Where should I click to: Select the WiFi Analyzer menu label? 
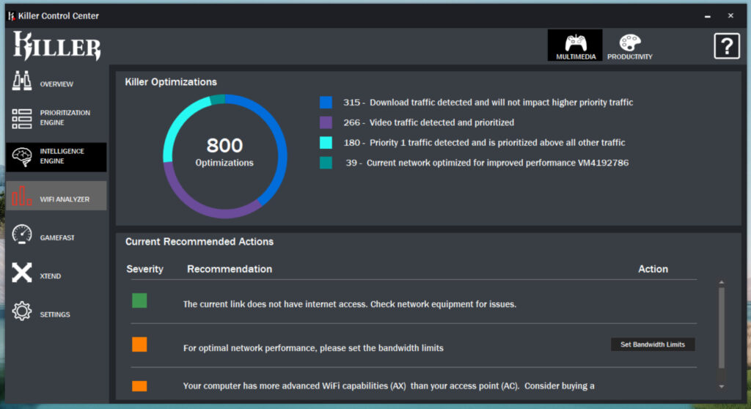(x=65, y=199)
